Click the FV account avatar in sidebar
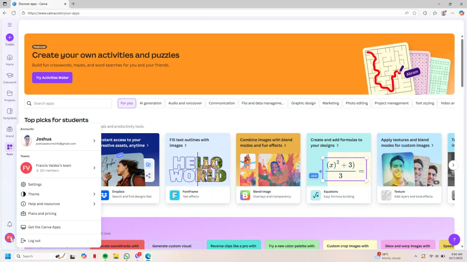The height and width of the screenshot is (262, 467). 9,238
